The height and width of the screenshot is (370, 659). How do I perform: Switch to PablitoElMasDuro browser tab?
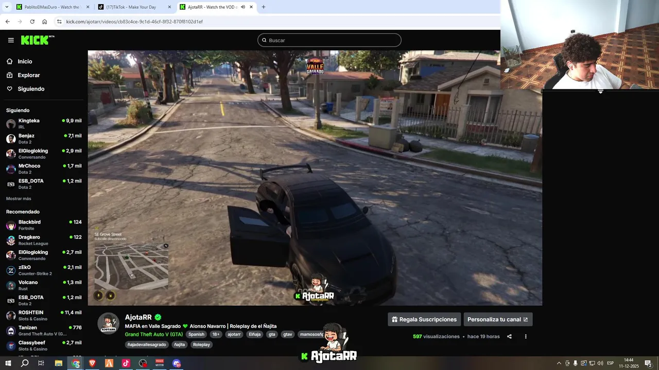coord(51,7)
